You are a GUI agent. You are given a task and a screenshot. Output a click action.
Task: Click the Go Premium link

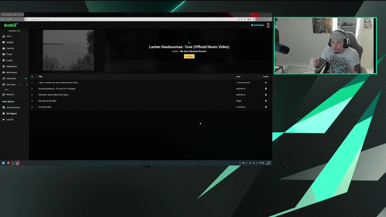tap(258, 25)
